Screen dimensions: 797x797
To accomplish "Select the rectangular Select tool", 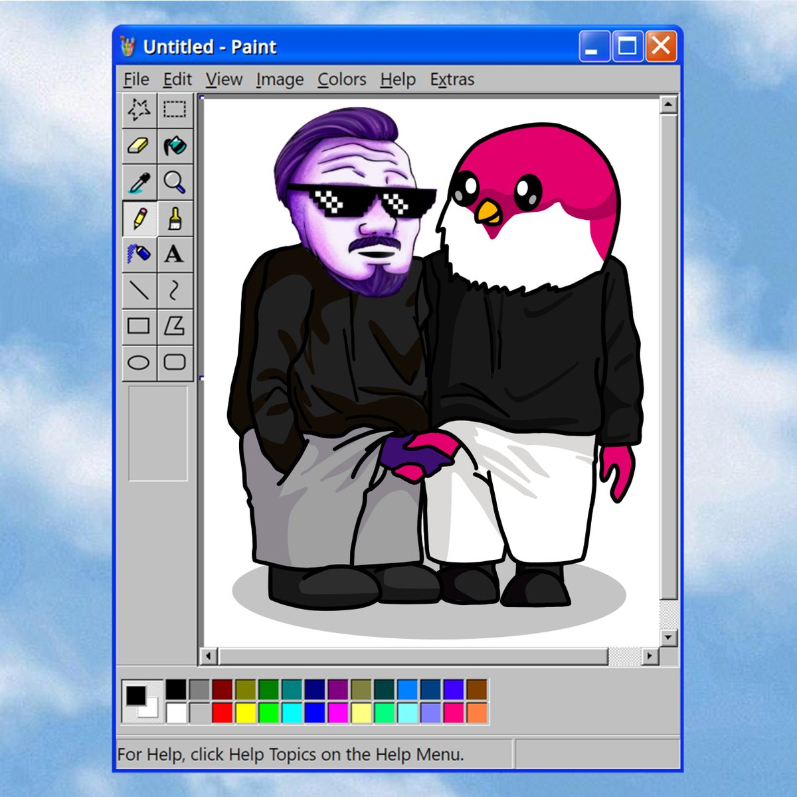I will (175, 110).
